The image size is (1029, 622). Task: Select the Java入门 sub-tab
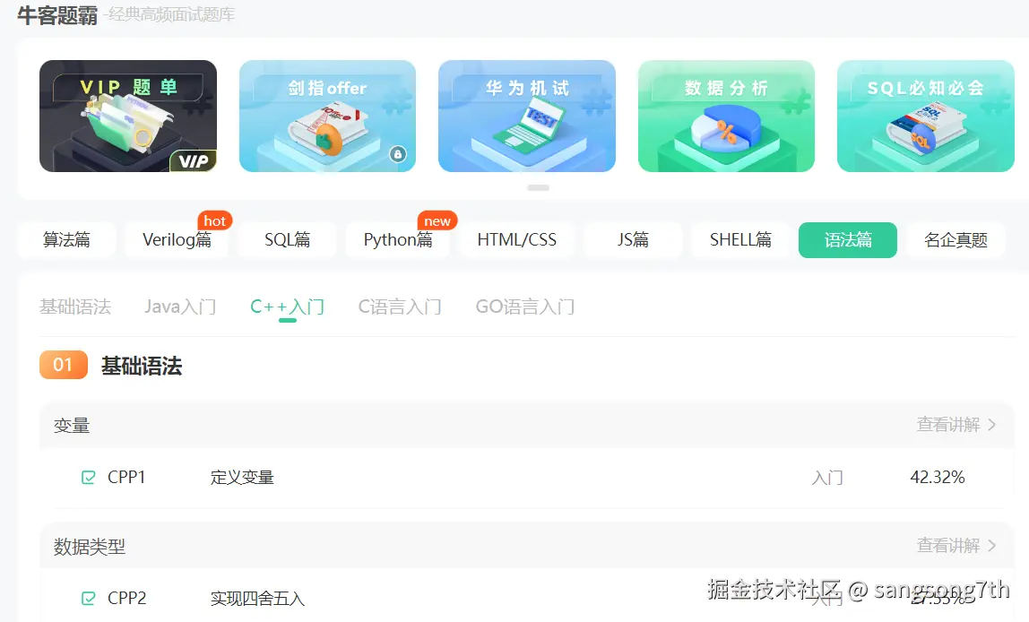(180, 307)
